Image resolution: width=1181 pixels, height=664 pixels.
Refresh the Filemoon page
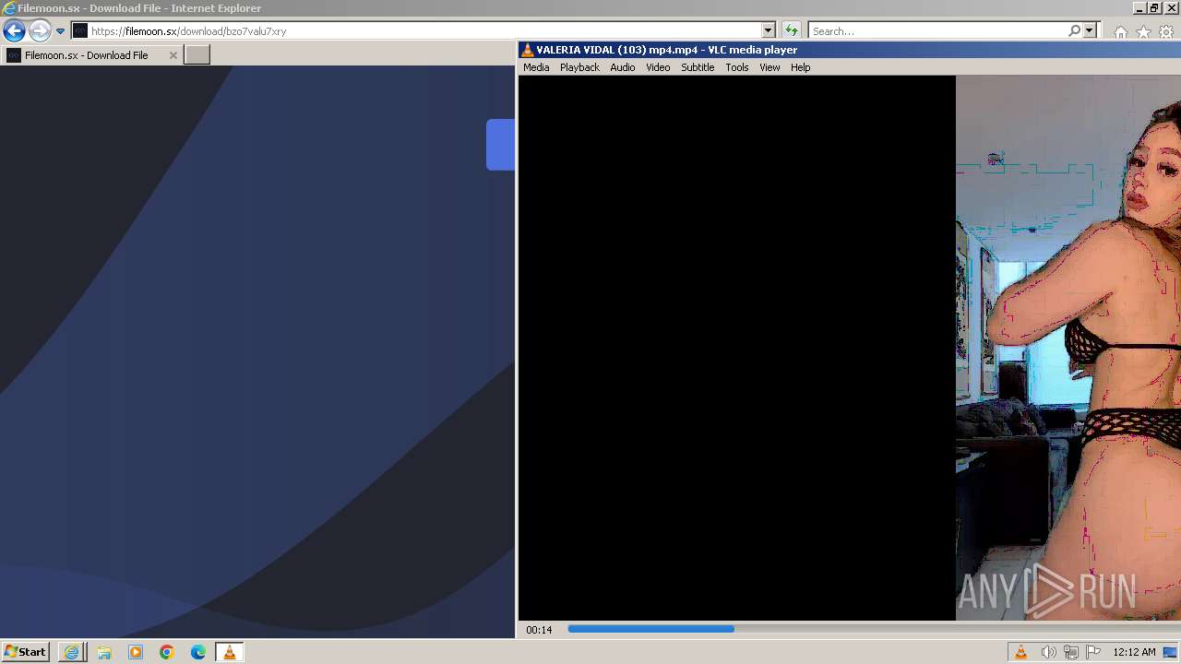tap(791, 30)
